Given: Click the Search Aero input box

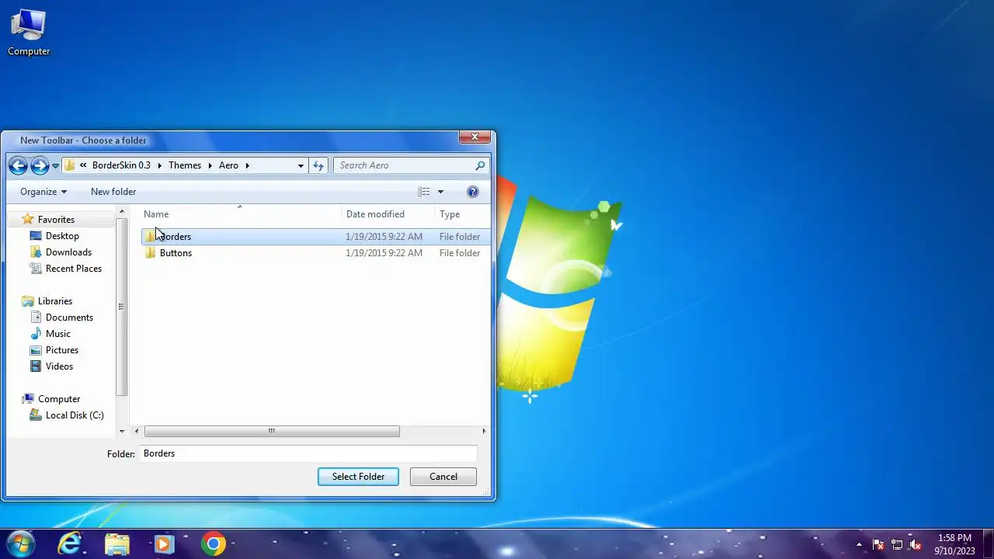Looking at the screenshot, I should pyautogui.click(x=404, y=165).
